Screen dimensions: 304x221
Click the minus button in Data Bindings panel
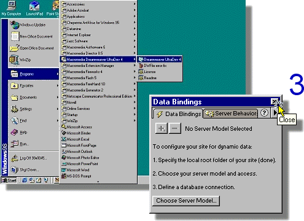[x=174, y=128]
